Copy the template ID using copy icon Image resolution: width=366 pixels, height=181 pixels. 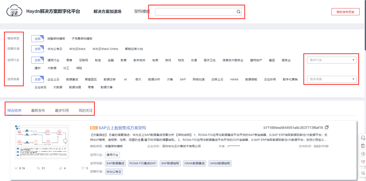(x=327, y=127)
